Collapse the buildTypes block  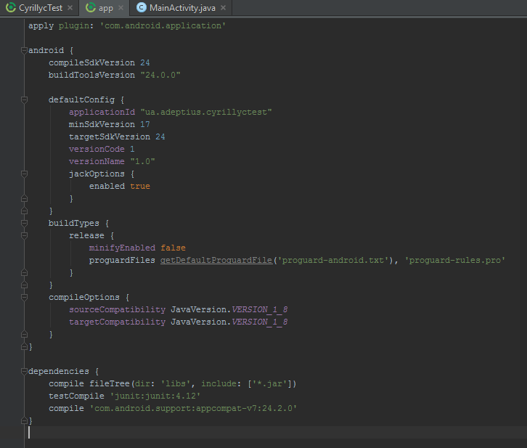[24, 223]
